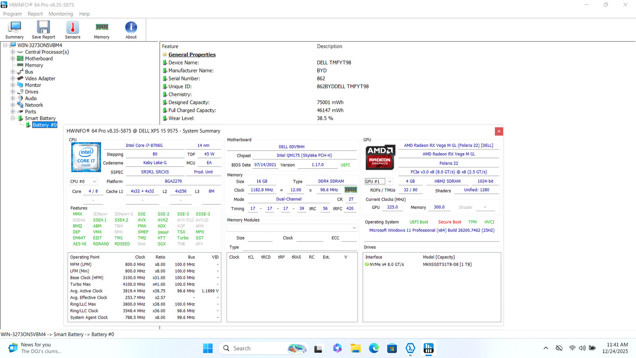Click the Intel Core i7 logo
The width and height of the screenshot is (636, 358).
[86, 157]
